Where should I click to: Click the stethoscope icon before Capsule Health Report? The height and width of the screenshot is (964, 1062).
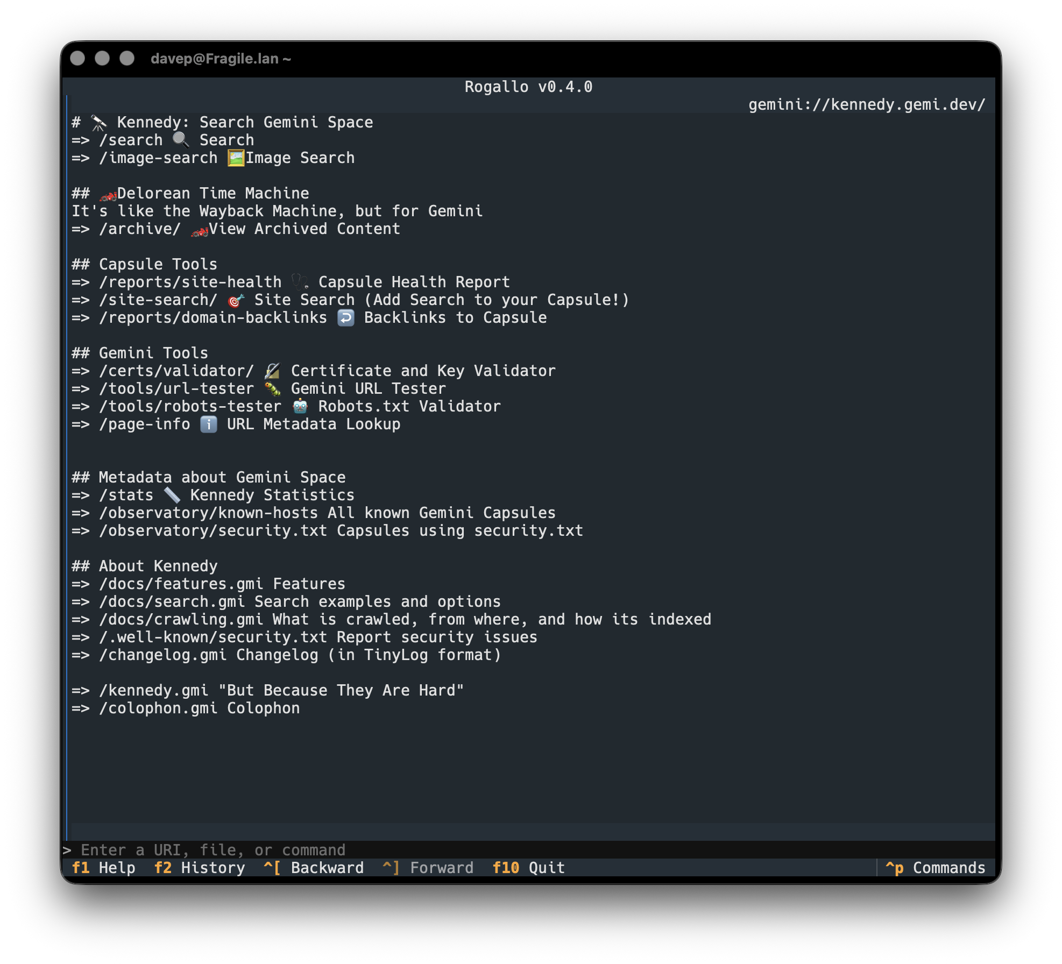(x=300, y=282)
